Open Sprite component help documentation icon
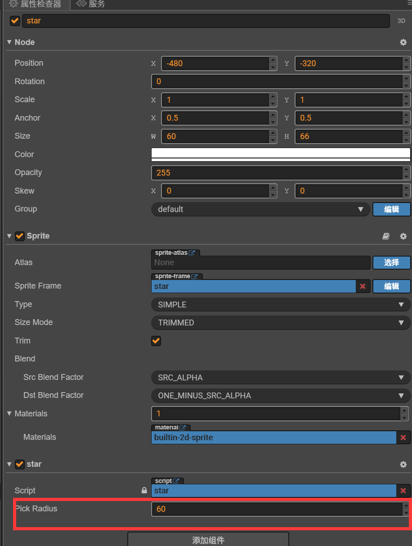Screen dimensions: 412x546 tap(386, 236)
